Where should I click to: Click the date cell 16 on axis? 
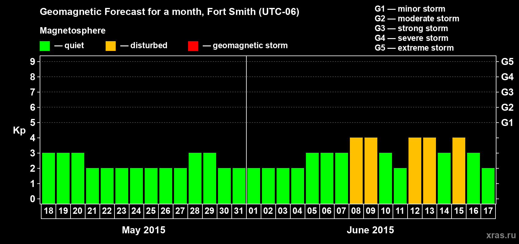pyautogui.click(x=474, y=211)
